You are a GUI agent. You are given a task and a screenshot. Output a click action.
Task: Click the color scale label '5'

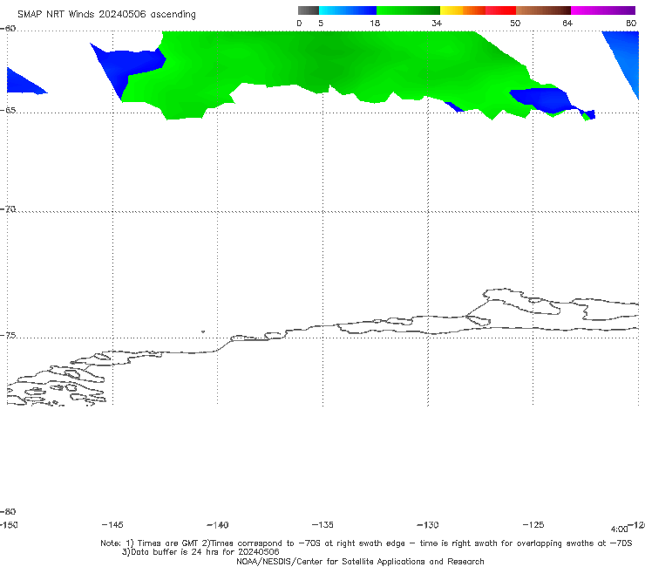tap(321, 24)
